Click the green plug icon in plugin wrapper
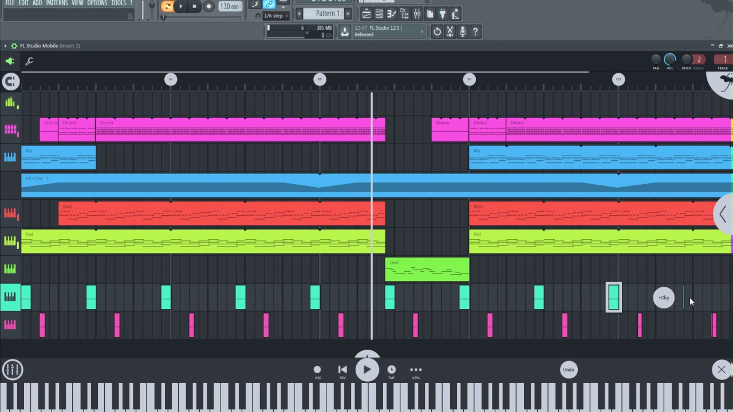Image resolution: width=733 pixels, height=412 pixels. pyautogui.click(x=10, y=61)
